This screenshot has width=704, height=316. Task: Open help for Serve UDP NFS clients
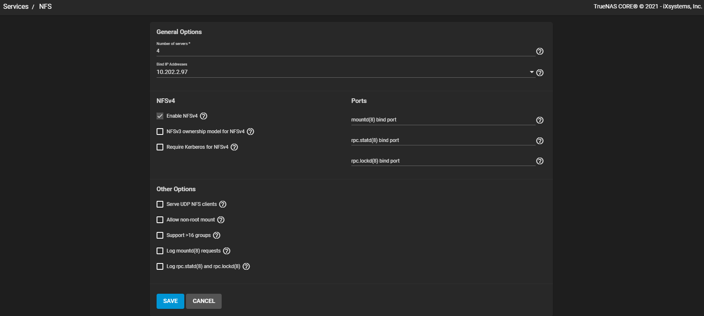(x=223, y=204)
